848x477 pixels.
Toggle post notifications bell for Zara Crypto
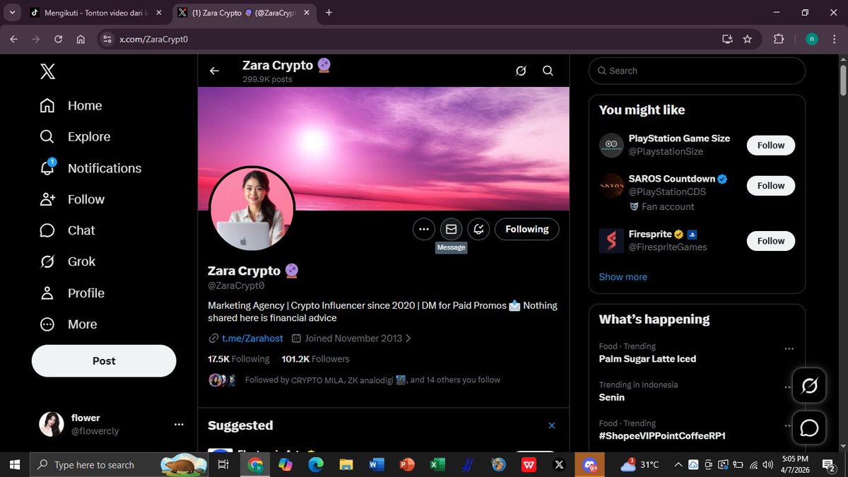click(478, 229)
